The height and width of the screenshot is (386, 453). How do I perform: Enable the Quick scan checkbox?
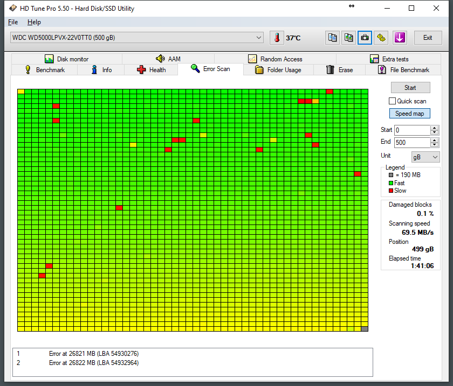click(393, 101)
